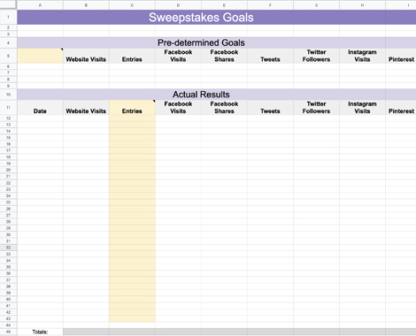Click Facebook Shares header in row 5
This screenshot has height=336, width=416.
(x=224, y=56)
